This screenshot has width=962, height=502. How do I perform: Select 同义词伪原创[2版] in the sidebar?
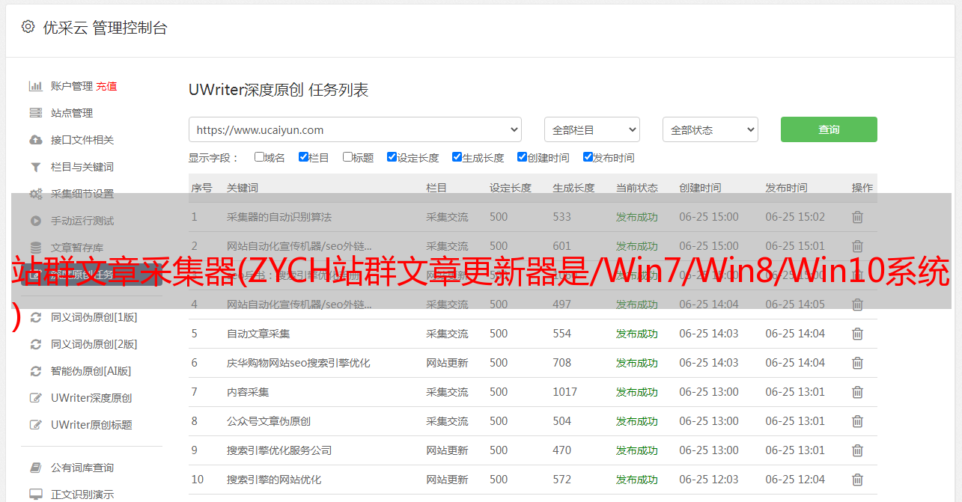[x=94, y=344]
